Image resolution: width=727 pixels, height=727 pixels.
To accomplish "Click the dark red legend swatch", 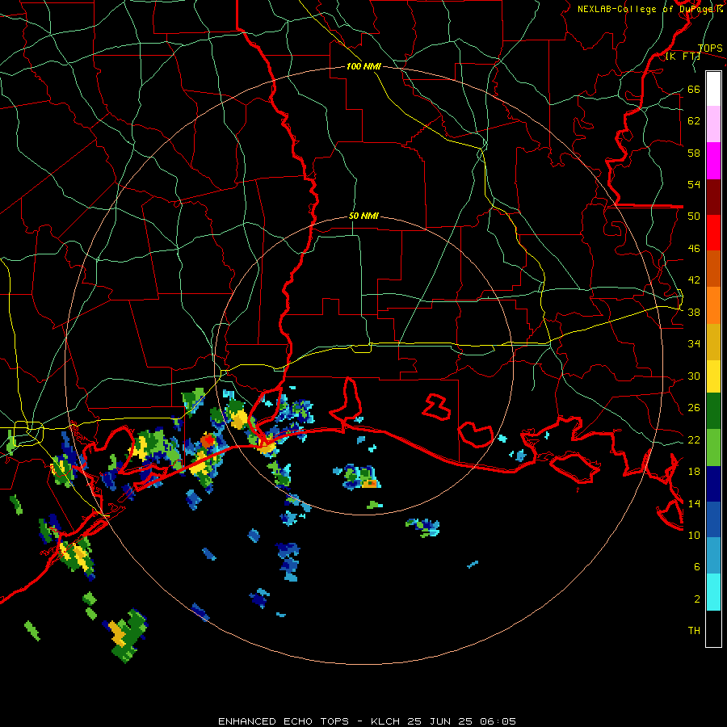I will pos(713,197).
